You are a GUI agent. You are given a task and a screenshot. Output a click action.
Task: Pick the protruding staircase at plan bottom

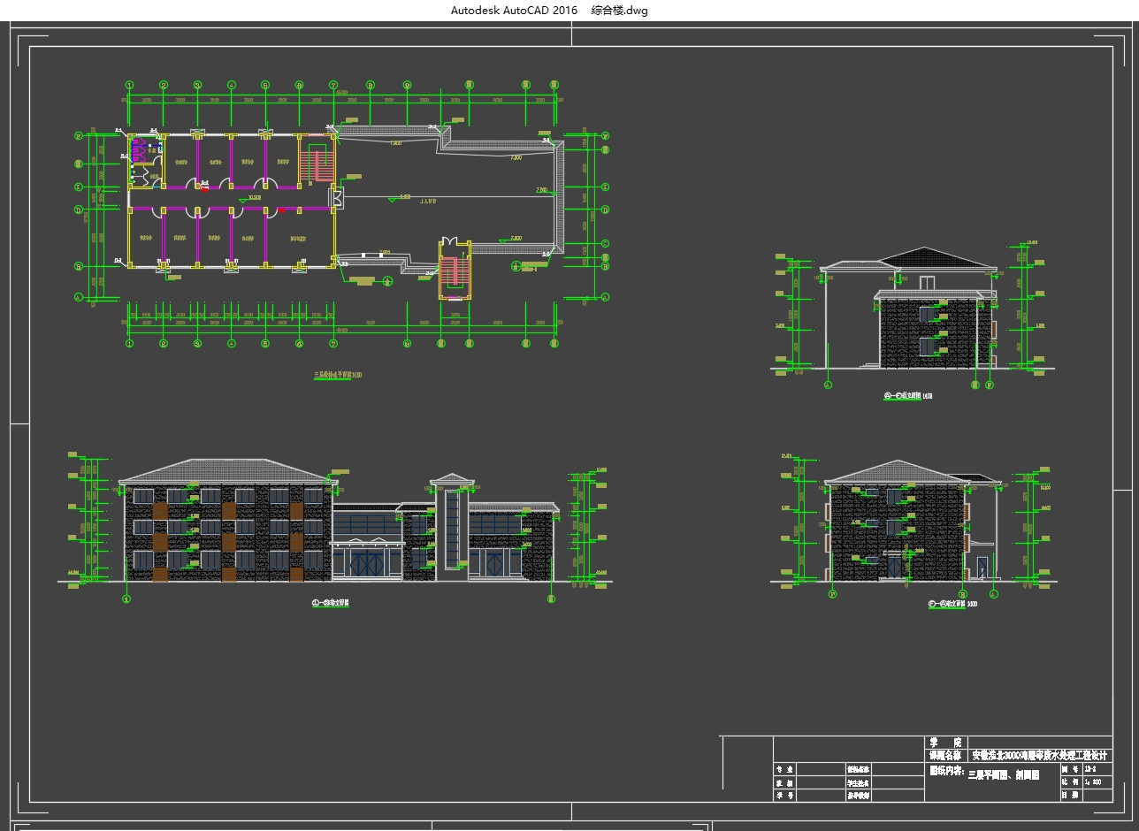454,270
